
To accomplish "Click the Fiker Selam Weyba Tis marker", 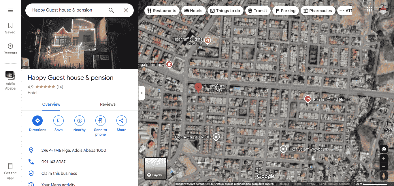I will (x=283, y=149).
